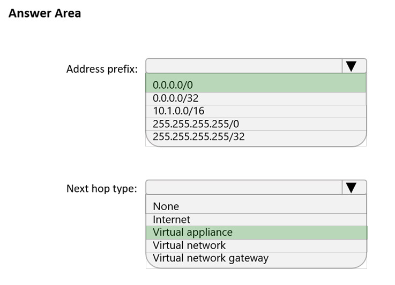
Task: Click the Address prefix label
Action: click(x=102, y=69)
